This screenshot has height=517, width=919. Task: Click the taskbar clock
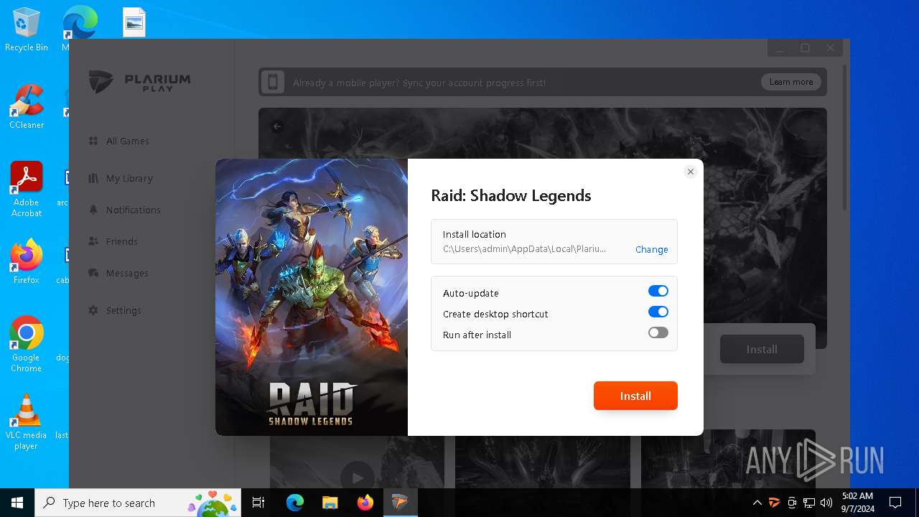[857, 503]
